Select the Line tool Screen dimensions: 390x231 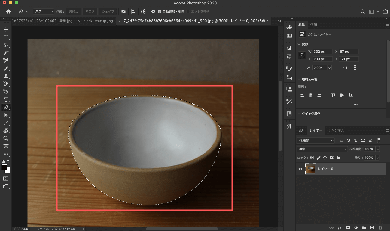click(6, 123)
